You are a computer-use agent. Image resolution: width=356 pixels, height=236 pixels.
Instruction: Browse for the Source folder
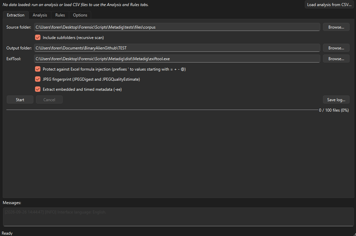coord(336,27)
